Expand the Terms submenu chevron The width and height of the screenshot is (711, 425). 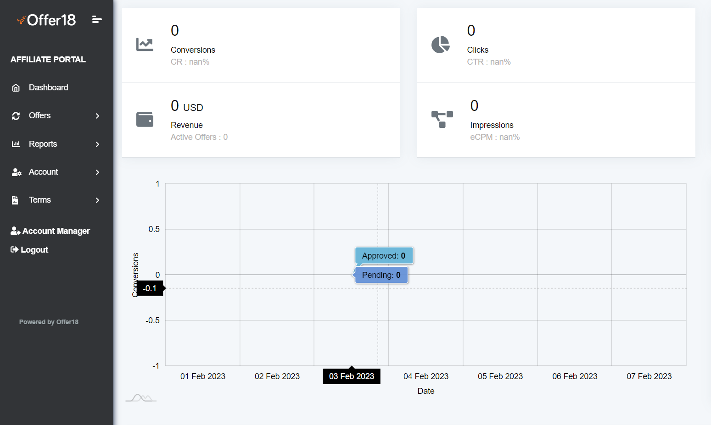point(97,200)
